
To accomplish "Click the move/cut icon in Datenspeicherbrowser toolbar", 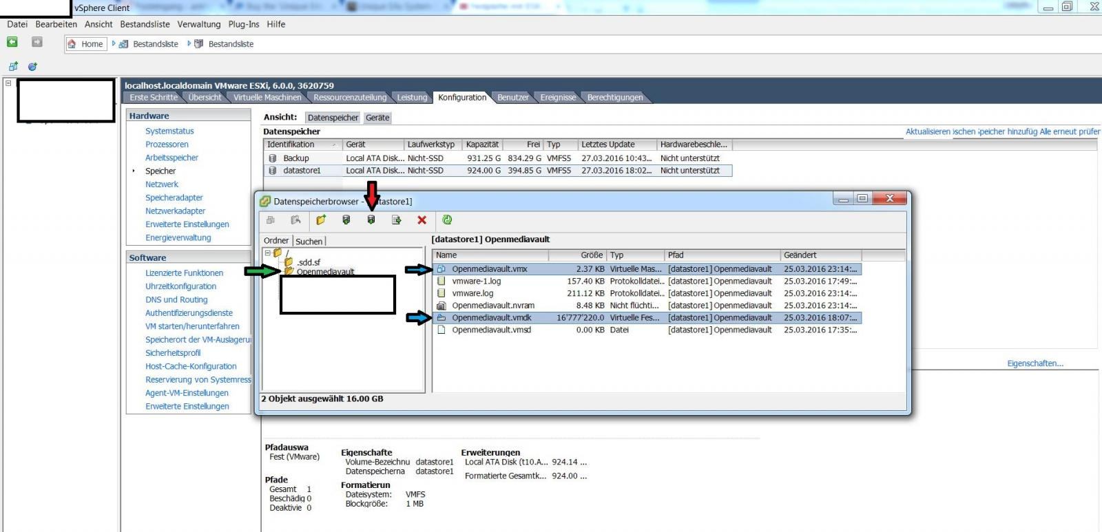I will coord(295,220).
